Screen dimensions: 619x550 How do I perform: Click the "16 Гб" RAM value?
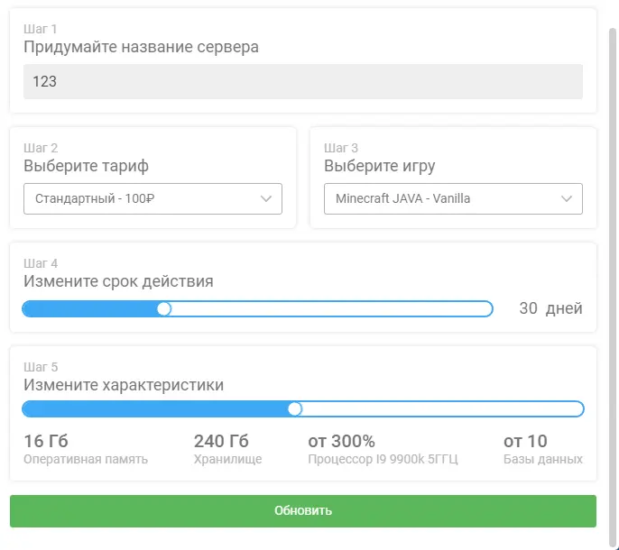tap(46, 441)
